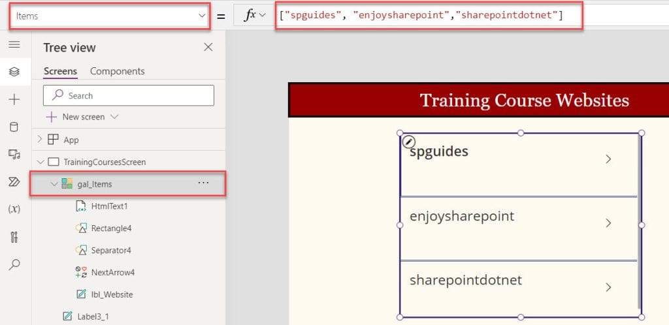Image resolution: width=669 pixels, height=325 pixels.
Task: Select Separator4 in the tree
Action: (x=111, y=251)
